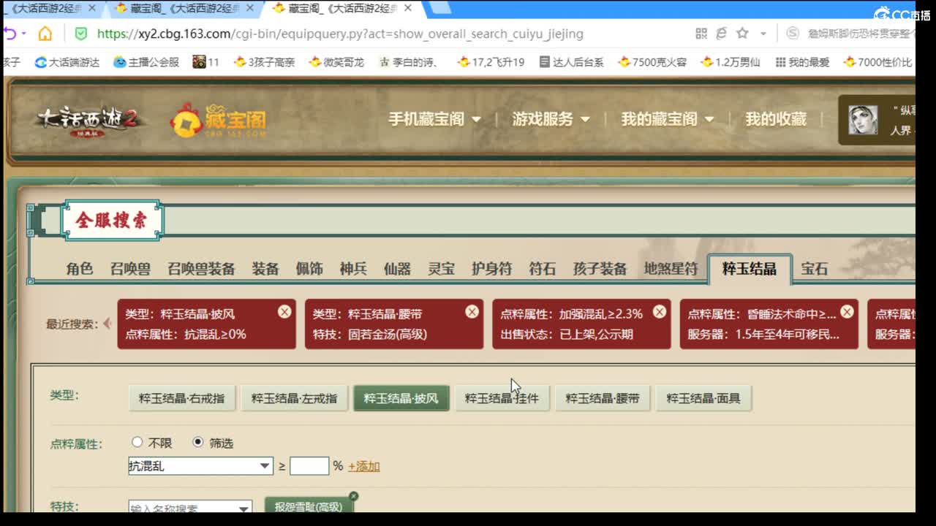Screen dimensions: 936x526
Task: Click the user avatar portrait
Action: point(863,120)
